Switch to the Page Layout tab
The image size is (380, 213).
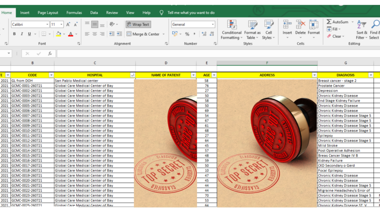(x=48, y=13)
